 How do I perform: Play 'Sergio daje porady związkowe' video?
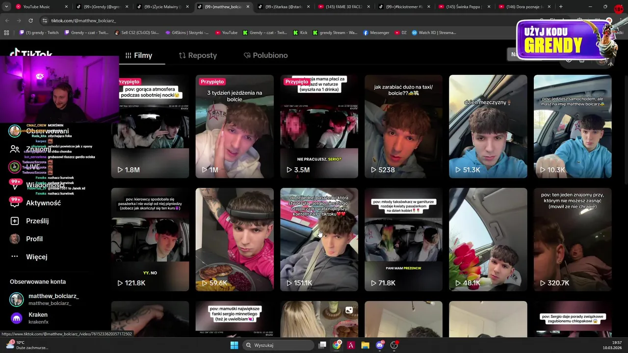pos(573,319)
